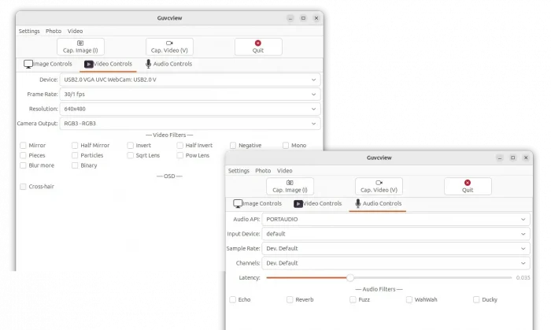Click Cap. Video button in front window
This screenshot has height=330, width=551.
tap(379, 186)
